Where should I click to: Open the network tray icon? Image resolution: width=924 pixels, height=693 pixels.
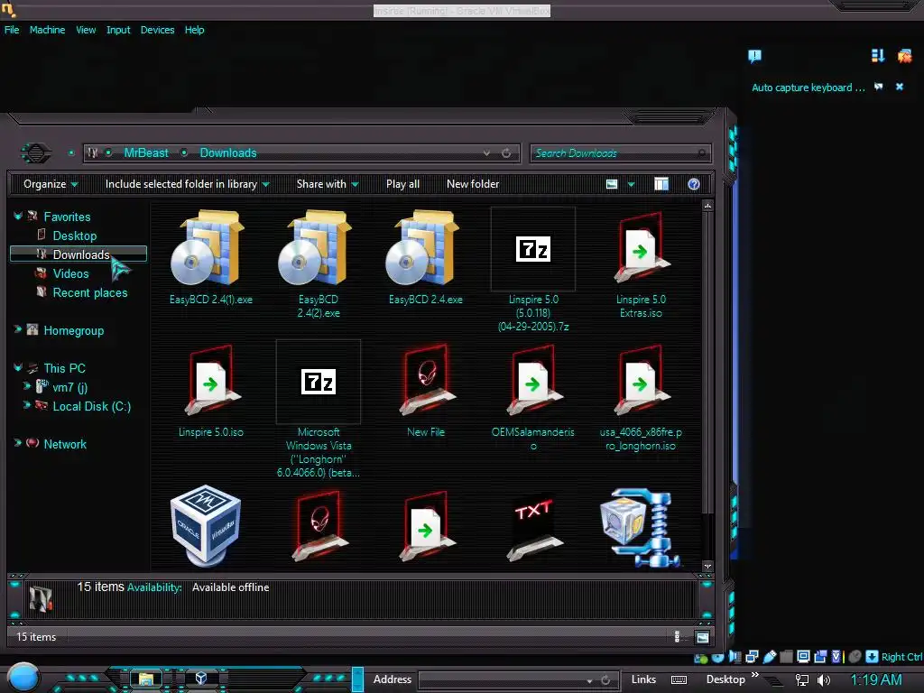tap(802, 679)
